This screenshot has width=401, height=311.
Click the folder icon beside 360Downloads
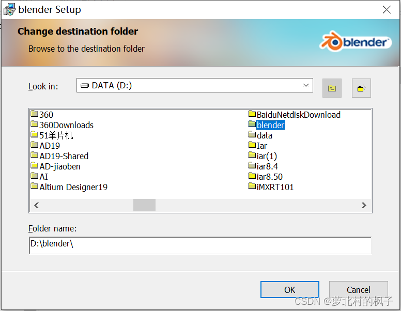[34, 124]
